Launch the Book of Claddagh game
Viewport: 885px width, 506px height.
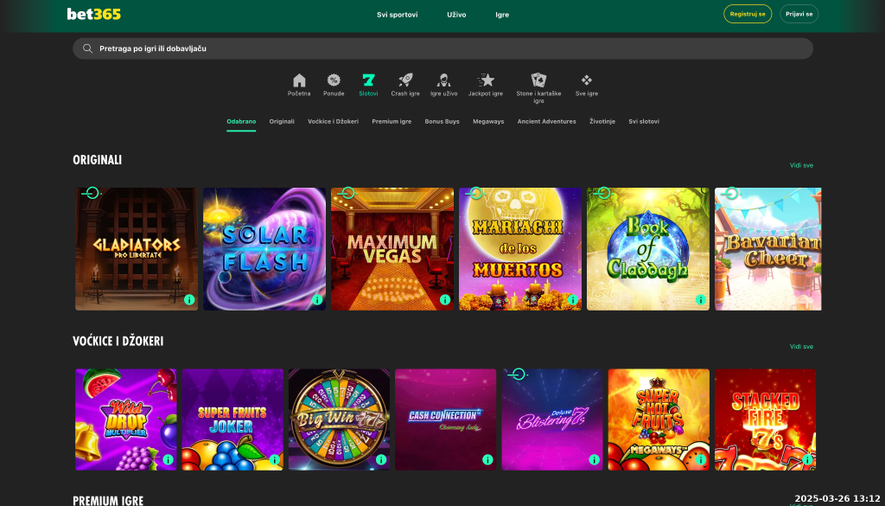[648, 249]
